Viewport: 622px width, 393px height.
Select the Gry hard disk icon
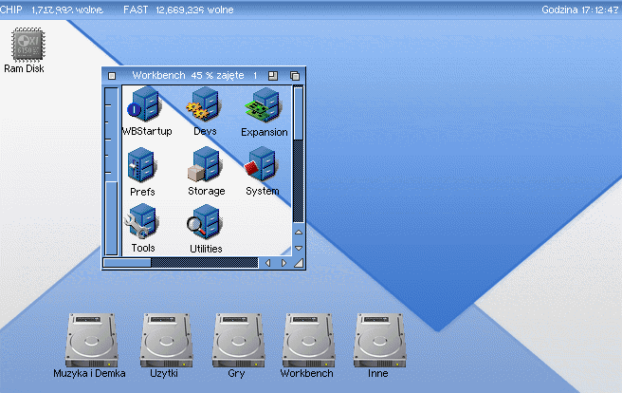coord(238,340)
